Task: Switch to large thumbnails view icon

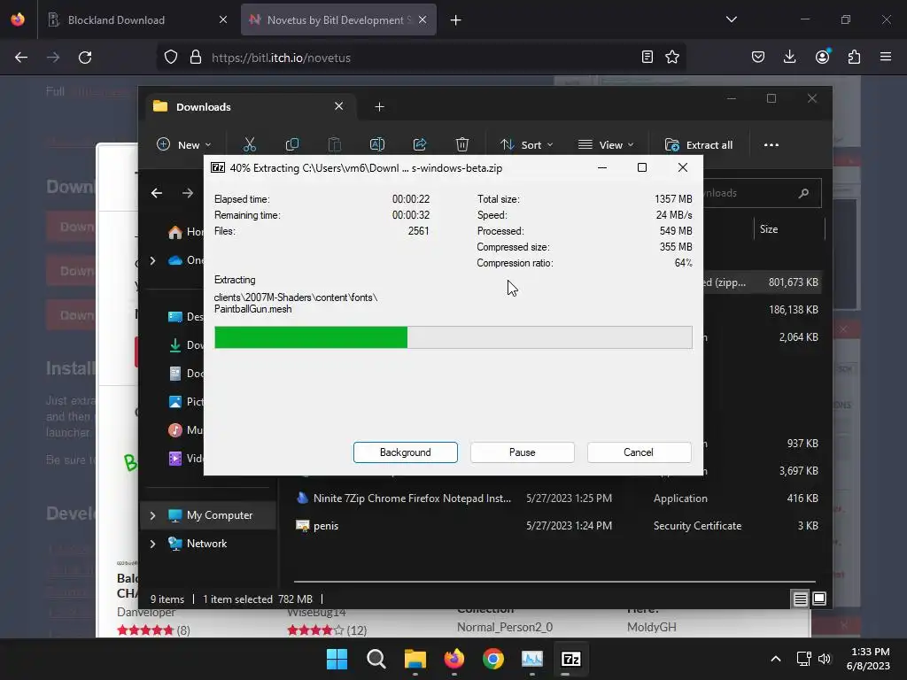Action: 819,599
